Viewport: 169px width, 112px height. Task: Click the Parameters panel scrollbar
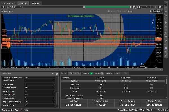[57, 98]
